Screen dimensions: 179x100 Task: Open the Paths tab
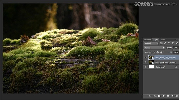pyautogui.click(x=163, y=40)
